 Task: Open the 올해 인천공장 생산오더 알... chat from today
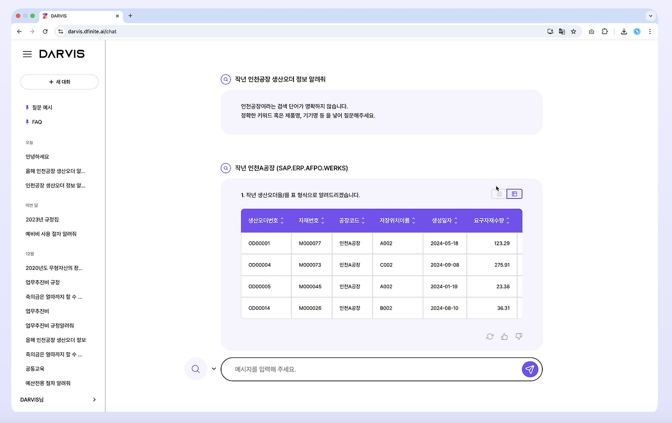coord(55,171)
